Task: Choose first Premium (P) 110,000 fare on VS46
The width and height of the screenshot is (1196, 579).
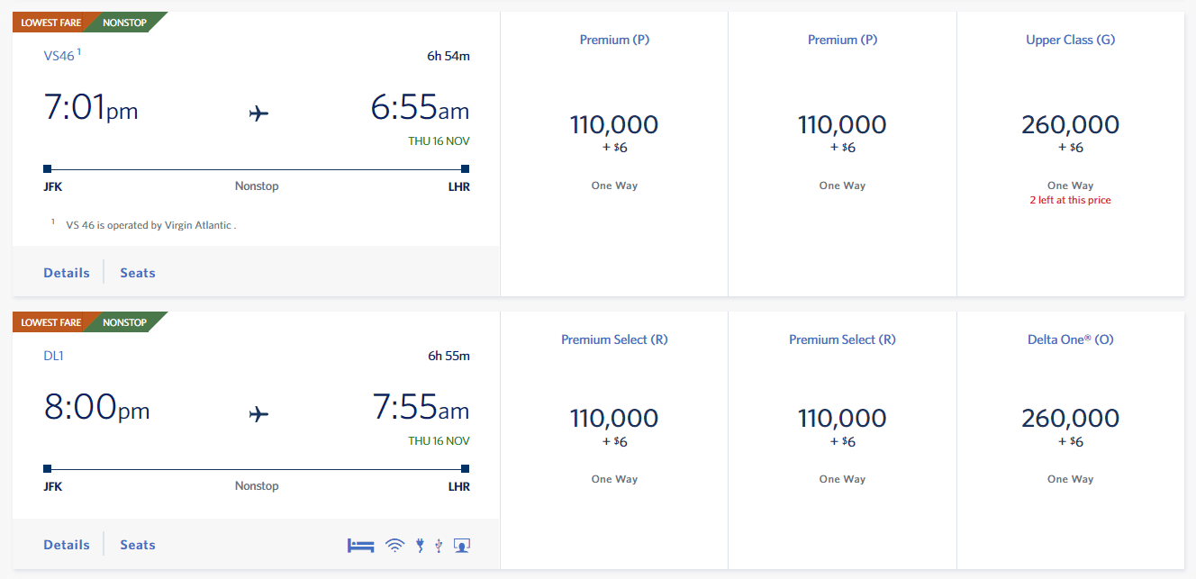Action: [x=614, y=126]
